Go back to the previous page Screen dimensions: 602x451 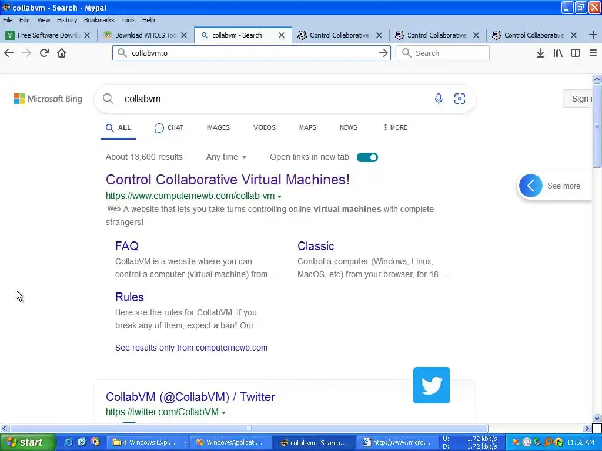pos(9,53)
